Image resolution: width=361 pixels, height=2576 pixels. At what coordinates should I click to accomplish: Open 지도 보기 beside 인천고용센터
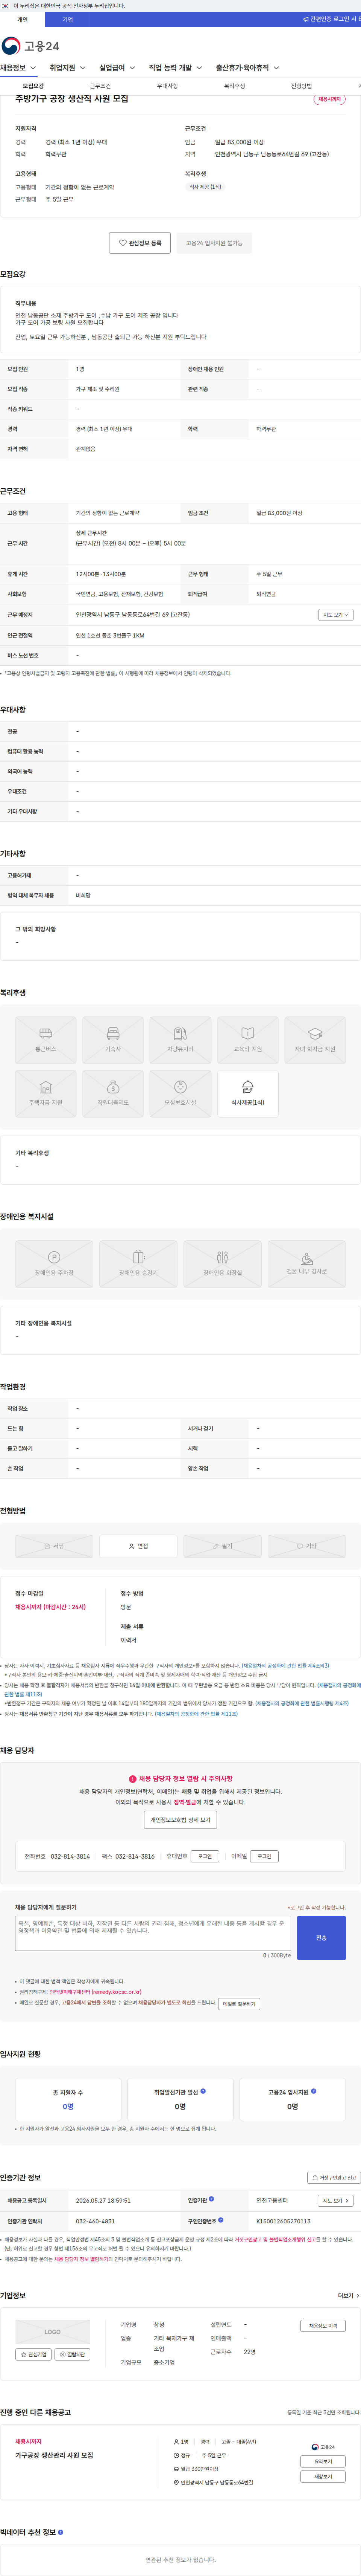pyautogui.click(x=335, y=2200)
